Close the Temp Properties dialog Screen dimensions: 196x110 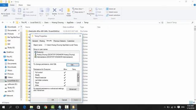coord(80,36)
